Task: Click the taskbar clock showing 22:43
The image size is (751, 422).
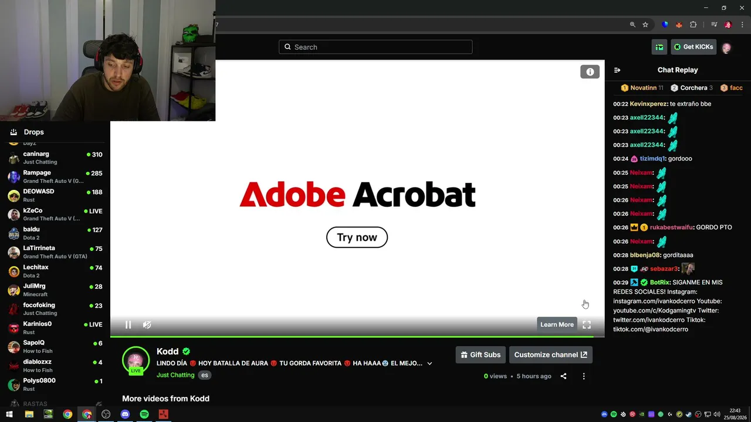Action: pyautogui.click(x=735, y=414)
